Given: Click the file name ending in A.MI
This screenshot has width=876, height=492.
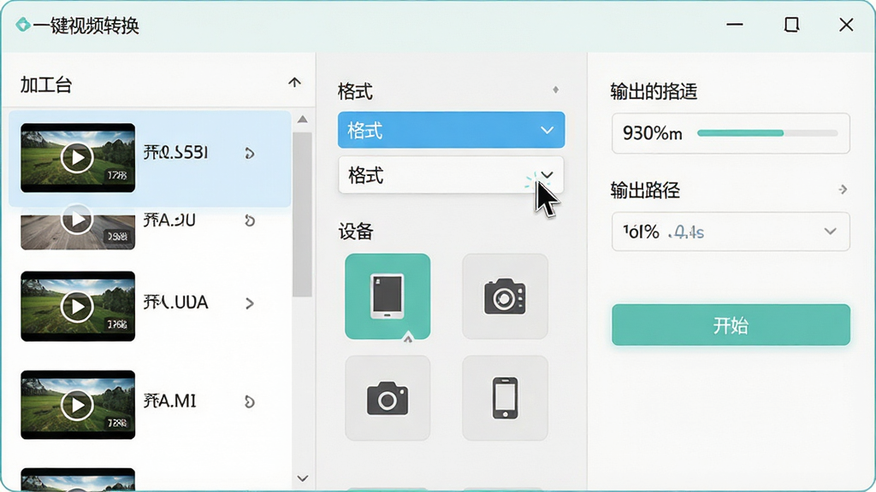Looking at the screenshot, I should click(170, 401).
